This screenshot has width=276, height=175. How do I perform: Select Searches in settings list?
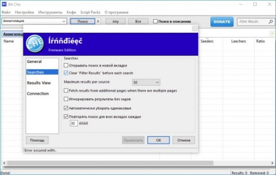(x=42, y=72)
